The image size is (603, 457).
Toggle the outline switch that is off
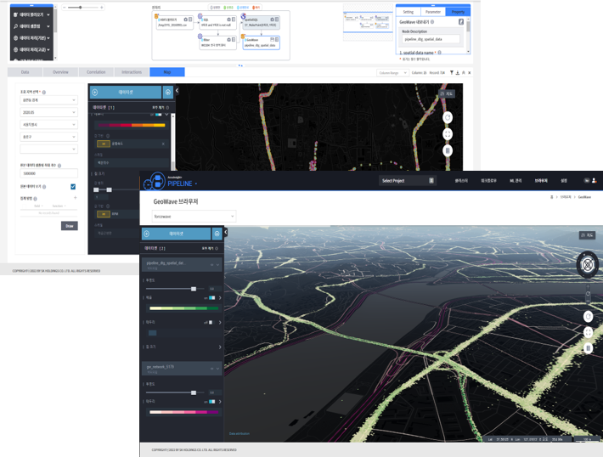(x=211, y=322)
